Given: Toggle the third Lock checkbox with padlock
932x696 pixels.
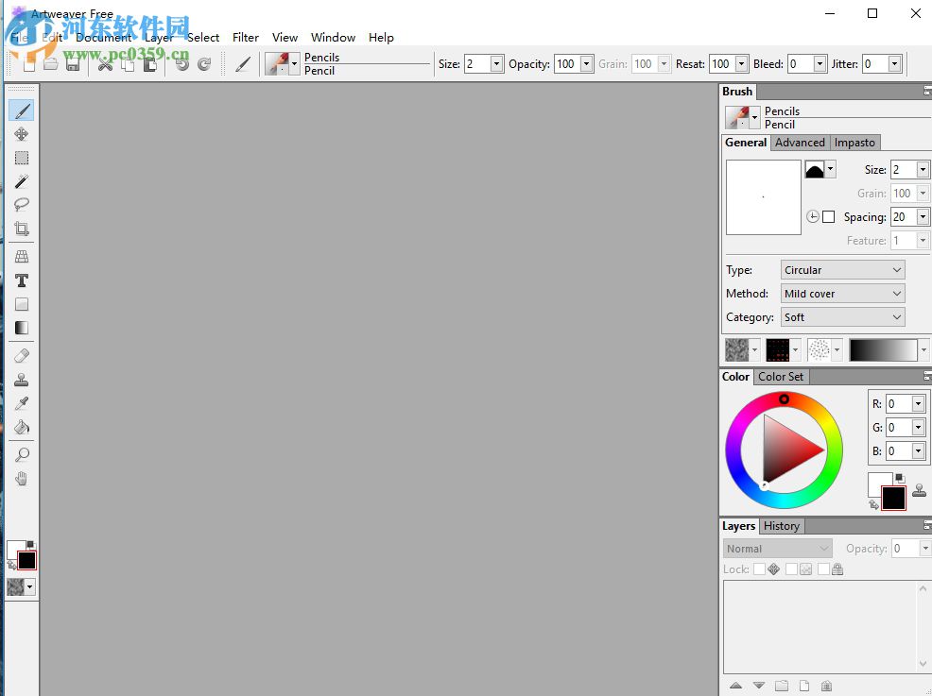Looking at the screenshot, I should click(823, 569).
